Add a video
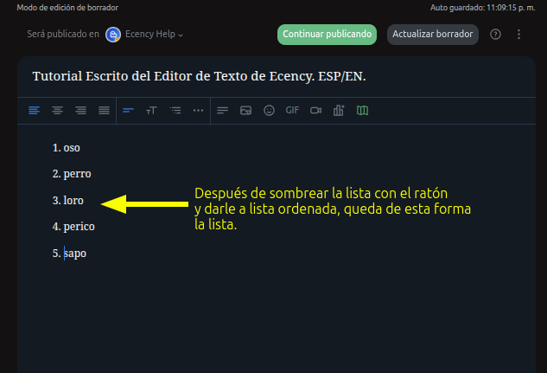The height and width of the screenshot is (373, 547). (315, 111)
